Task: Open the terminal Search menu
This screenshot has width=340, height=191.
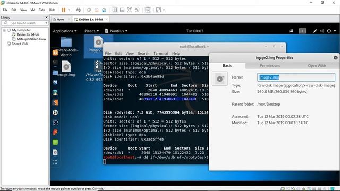Action: tap(143, 53)
